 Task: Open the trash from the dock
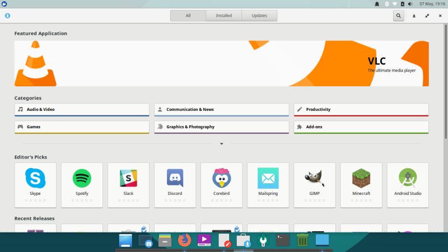tap(302, 240)
